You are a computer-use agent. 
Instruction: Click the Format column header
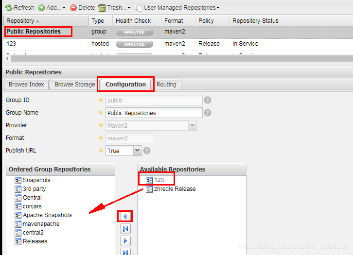pyautogui.click(x=178, y=21)
